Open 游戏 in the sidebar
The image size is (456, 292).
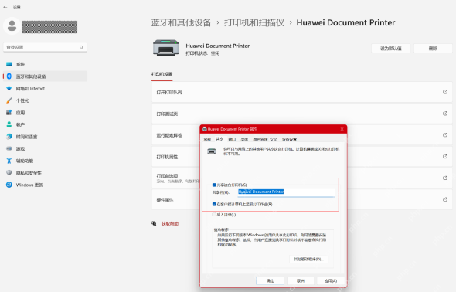pos(45,149)
